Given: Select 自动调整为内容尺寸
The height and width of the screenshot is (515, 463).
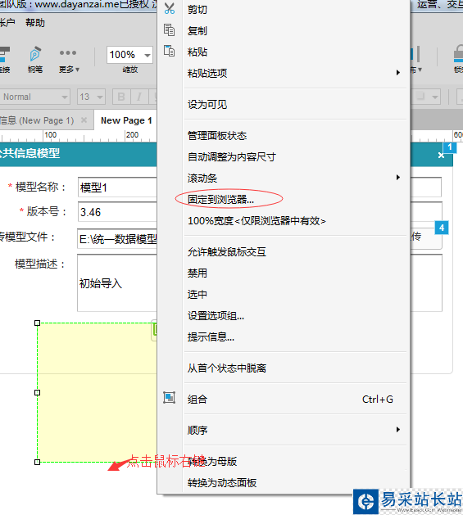Looking at the screenshot, I should pos(284,157).
